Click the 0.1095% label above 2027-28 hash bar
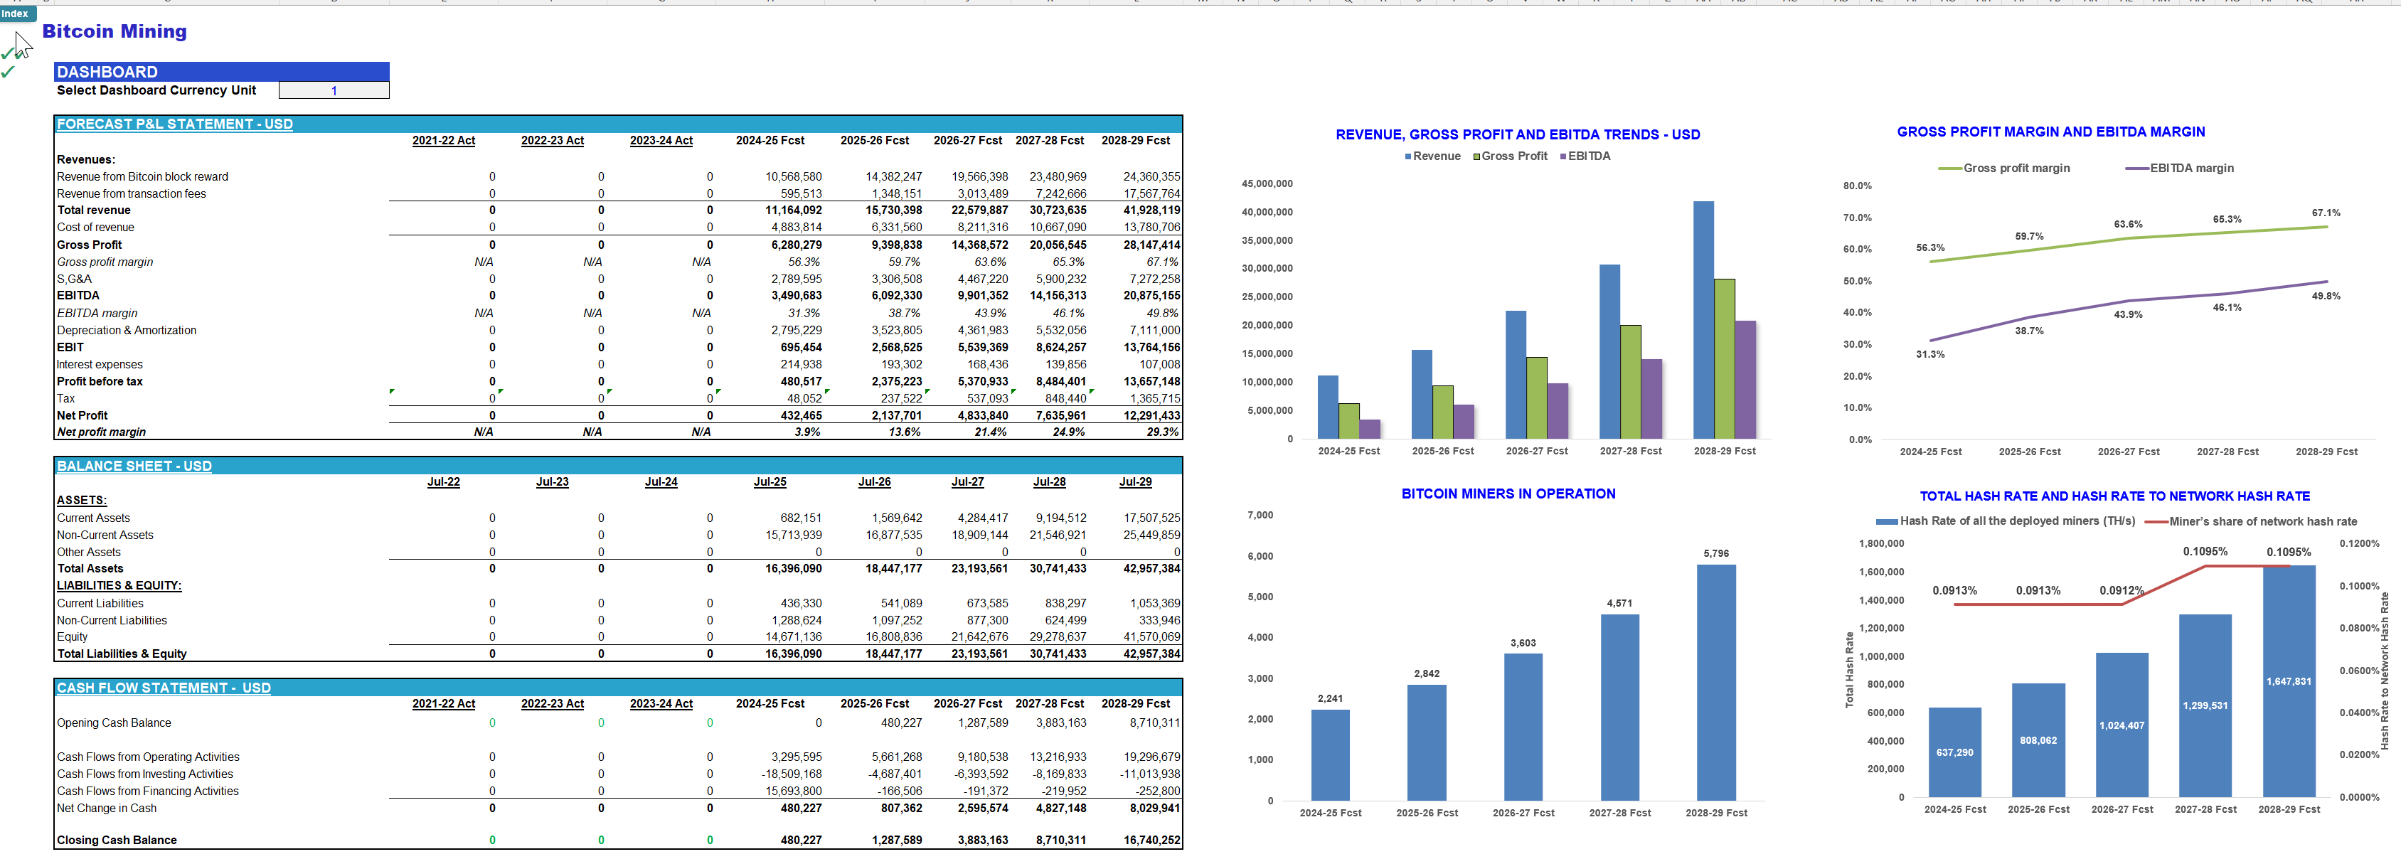The width and height of the screenshot is (2401, 864). point(2204,552)
